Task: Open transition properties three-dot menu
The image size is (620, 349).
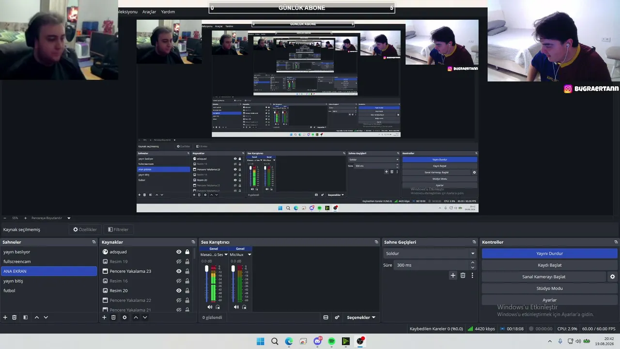Action: [x=472, y=275]
